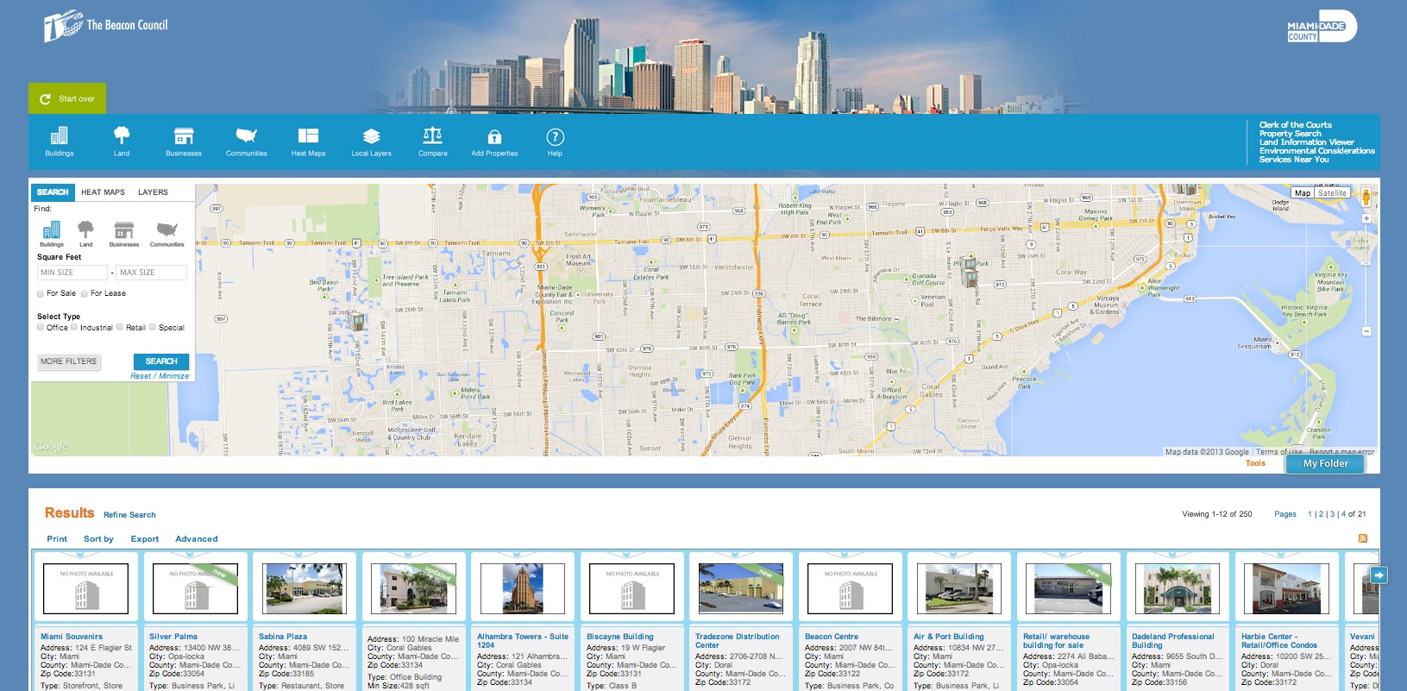Check the Industrial type checkbox
Viewport: 1407px width, 691px height.
[x=74, y=328]
